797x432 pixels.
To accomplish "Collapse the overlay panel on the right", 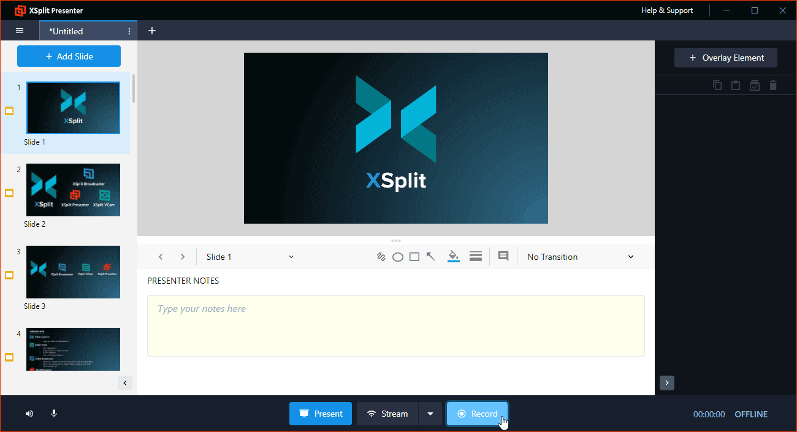I will click(x=667, y=383).
